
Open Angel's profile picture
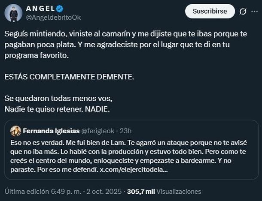14,13
